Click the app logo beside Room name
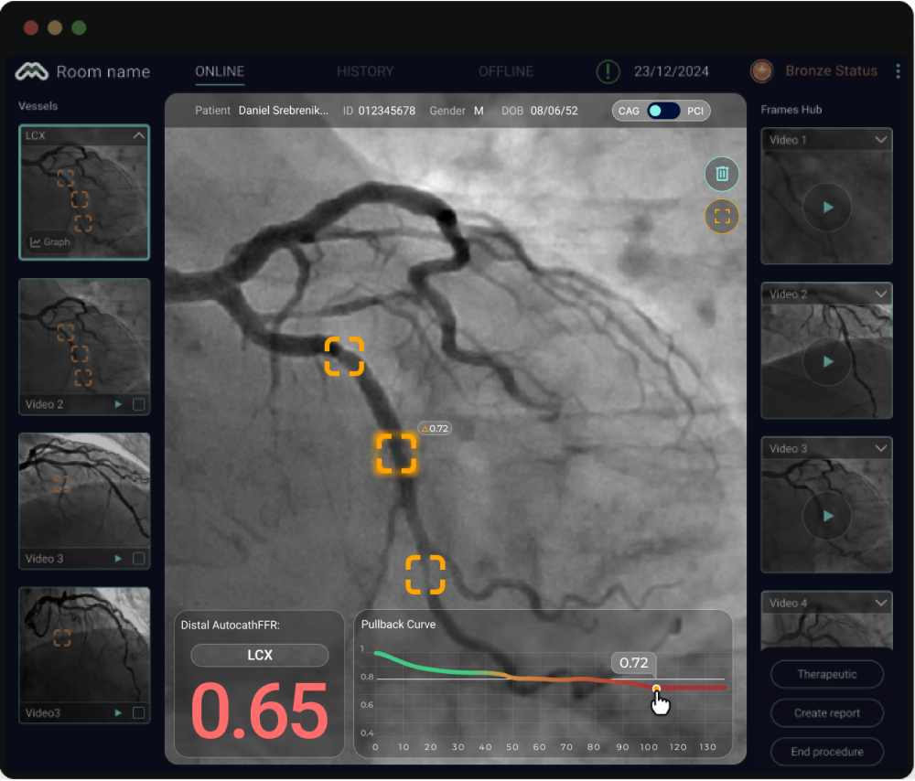Image resolution: width=915 pixels, height=781 pixels. [31, 71]
